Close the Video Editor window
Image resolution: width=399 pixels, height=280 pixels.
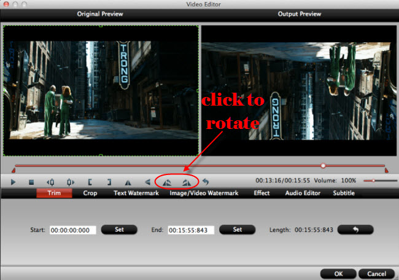pyautogui.click(x=6, y=4)
